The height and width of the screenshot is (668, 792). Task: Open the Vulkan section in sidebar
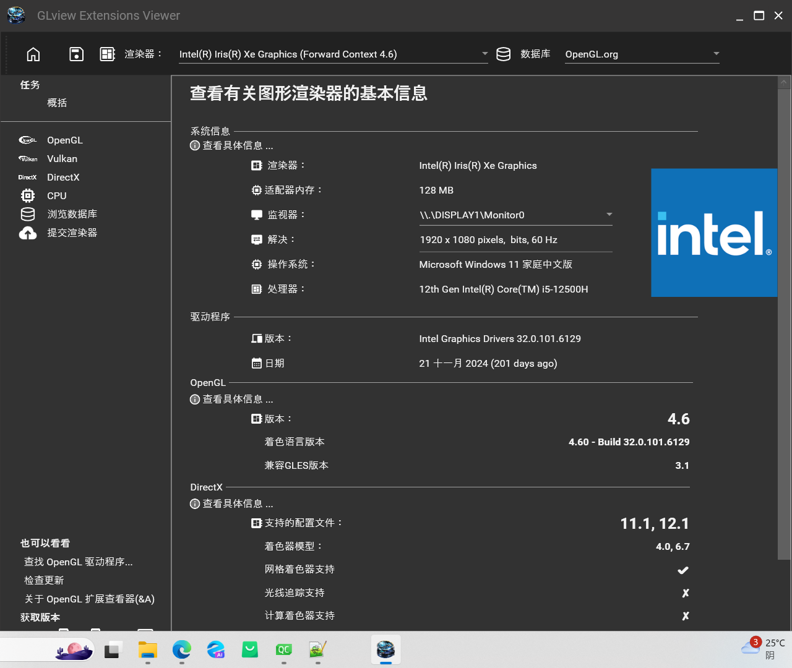pos(62,159)
